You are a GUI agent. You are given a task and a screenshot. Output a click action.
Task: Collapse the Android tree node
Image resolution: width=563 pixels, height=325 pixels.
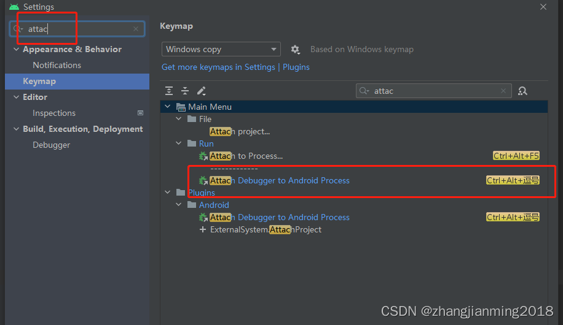(178, 205)
